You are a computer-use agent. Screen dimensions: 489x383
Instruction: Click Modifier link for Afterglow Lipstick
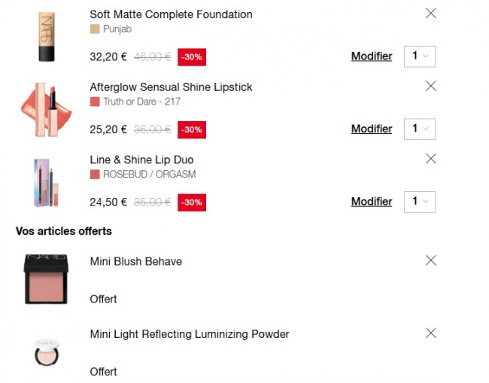point(372,129)
